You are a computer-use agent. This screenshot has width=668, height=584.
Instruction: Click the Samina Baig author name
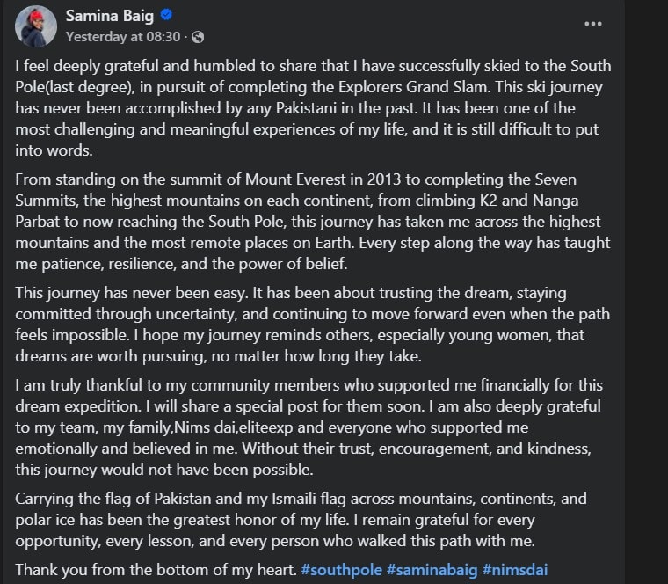tap(109, 16)
